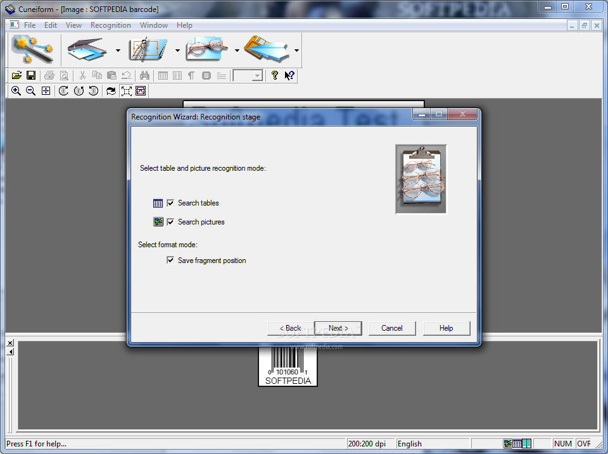Image resolution: width=608 pixels, height=454 pixels.
Task: Click the binoculars find icon
Action: (144, 75)
